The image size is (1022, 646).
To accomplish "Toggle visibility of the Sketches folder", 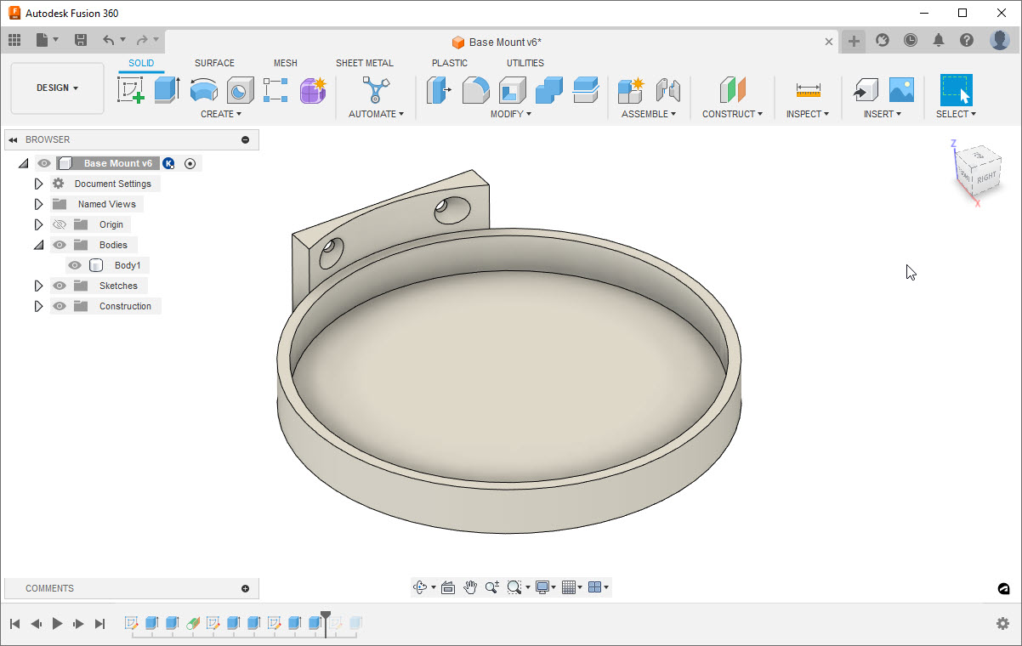I will click(x=60, y=286).
